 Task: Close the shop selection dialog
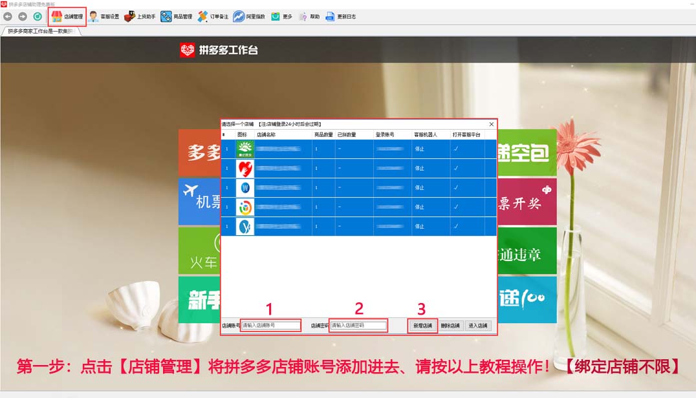(492, 124)
